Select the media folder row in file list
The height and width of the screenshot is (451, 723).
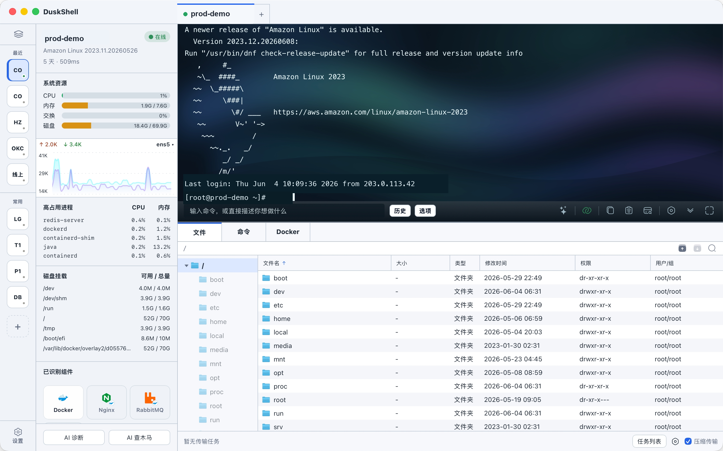[490, 346]
